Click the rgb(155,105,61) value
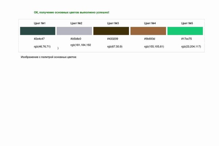 pyautogui.click(x=154, y=46)
